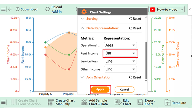Apply the chart settings
The width and height of the screenshot is (192, 112).
coord(100,89)
